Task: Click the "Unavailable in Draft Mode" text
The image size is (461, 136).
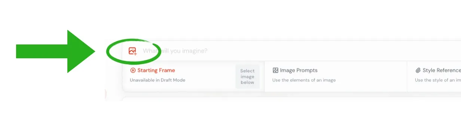Action: point(158,80)
